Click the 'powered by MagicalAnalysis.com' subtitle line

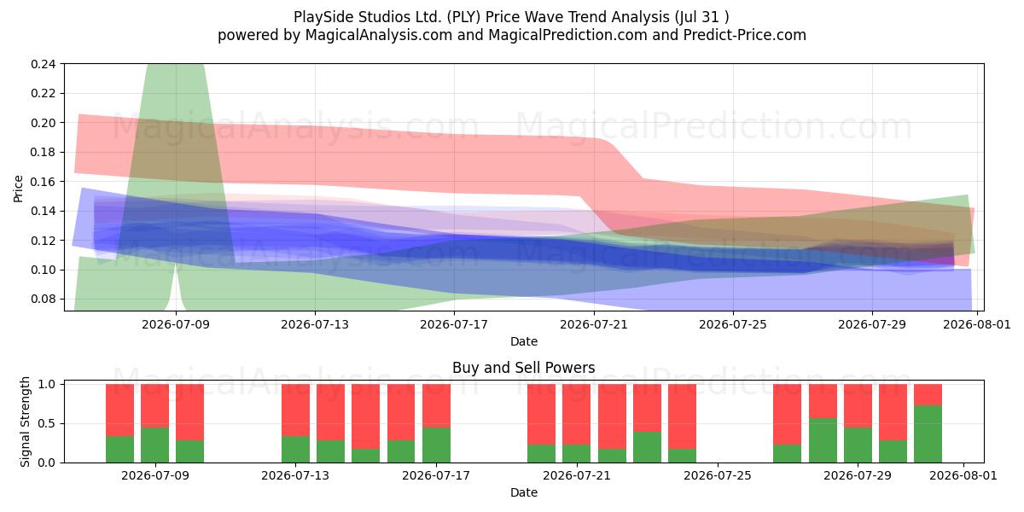coord(512,35)
